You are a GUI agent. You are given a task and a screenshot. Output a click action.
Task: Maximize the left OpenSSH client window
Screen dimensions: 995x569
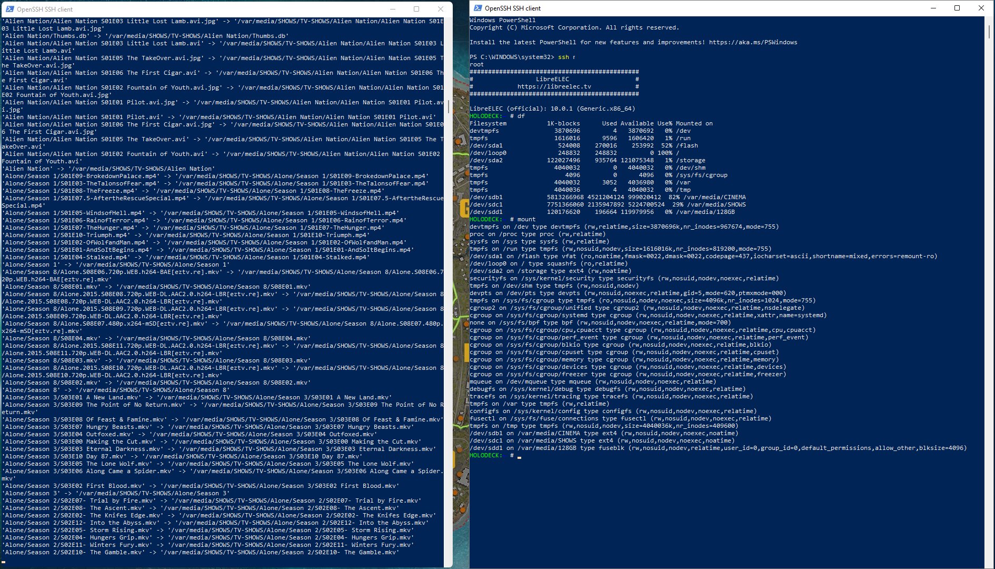(x=416, y=9)
